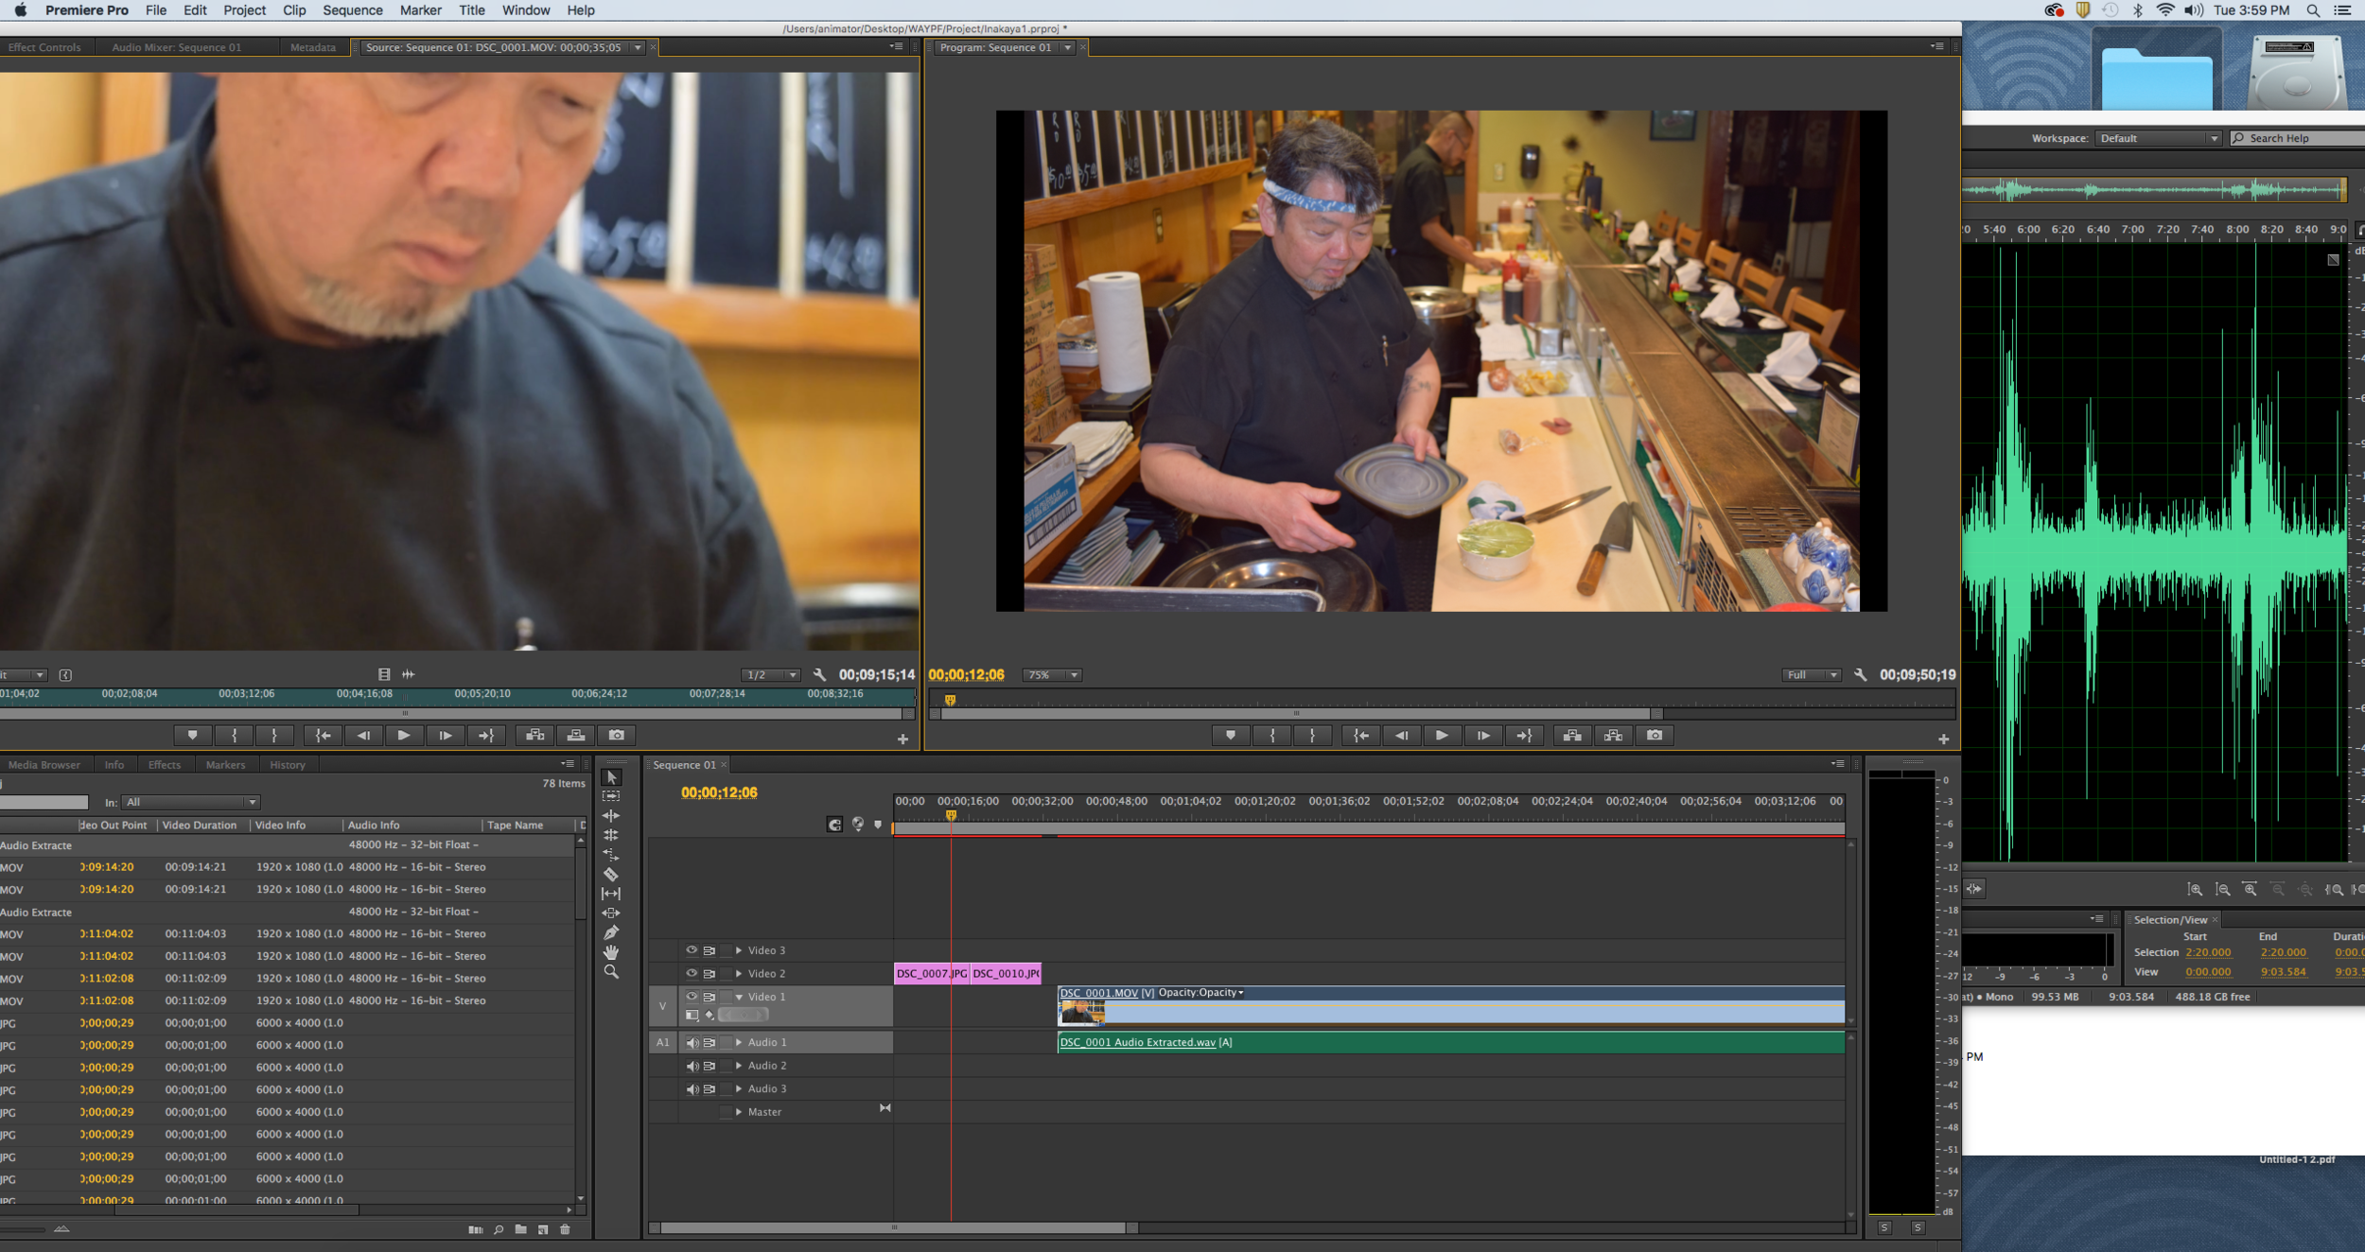The image size is (2365, 1252).
Task: Open the Sequence menu
Action: click(x=352, y=10)
